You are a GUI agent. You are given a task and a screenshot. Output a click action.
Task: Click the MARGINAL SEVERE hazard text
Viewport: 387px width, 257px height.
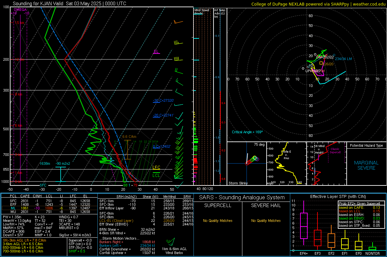point(366,165)
